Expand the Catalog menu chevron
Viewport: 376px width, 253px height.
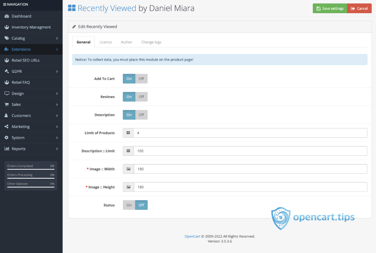point(57,38)
